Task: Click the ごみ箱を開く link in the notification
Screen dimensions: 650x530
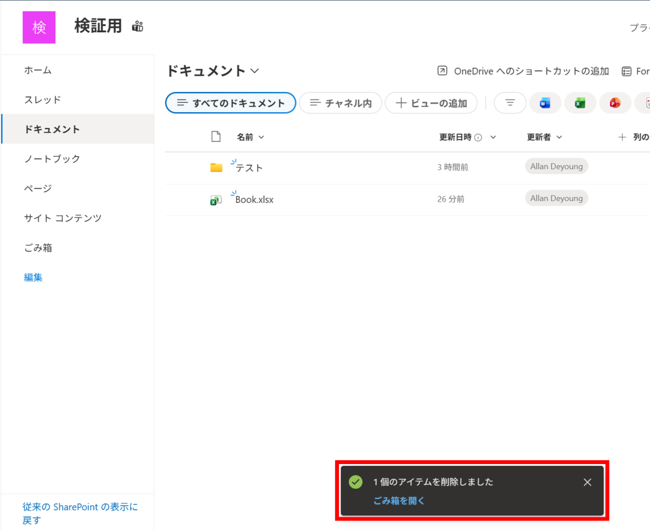Action: 399,501
